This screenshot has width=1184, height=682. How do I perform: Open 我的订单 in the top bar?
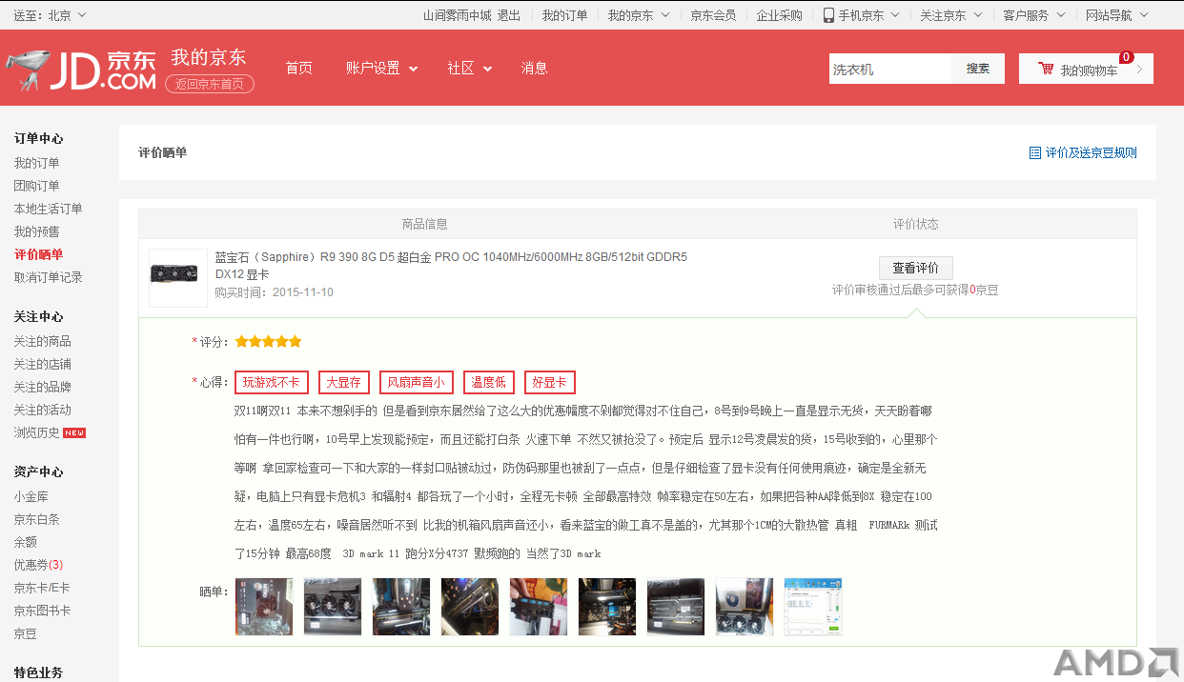coord(564,15)
